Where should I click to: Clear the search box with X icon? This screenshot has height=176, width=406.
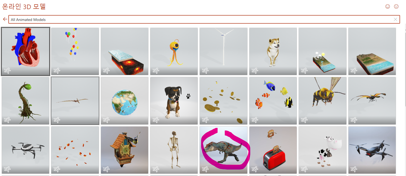pyautogui.click(x=395, y=19)
